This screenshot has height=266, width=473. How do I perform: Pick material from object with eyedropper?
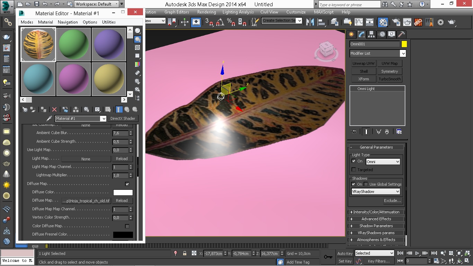click(49, 118)
